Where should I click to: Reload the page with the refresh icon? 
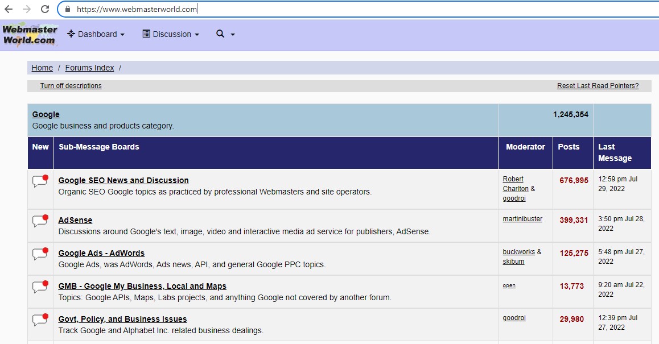45,9
